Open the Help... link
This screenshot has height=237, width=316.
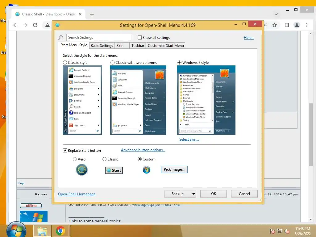(x=249, y=38)
